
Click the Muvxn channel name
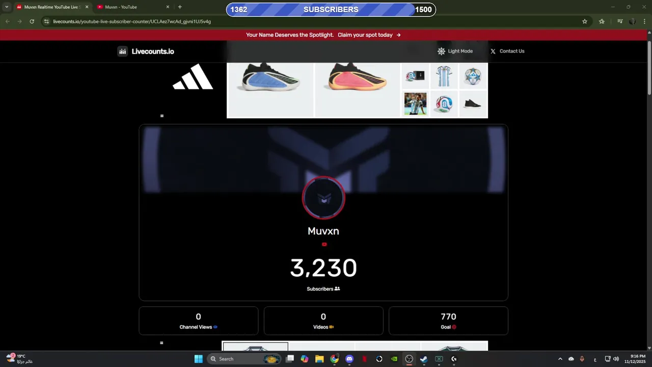click(x=323, y=231)
